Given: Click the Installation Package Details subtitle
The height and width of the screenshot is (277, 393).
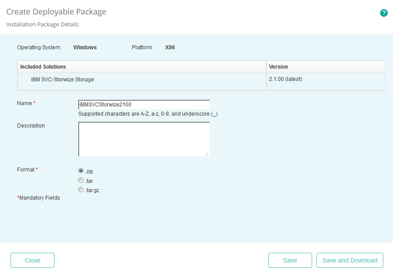Looking at the screenshot, I should tap(42, 24).
